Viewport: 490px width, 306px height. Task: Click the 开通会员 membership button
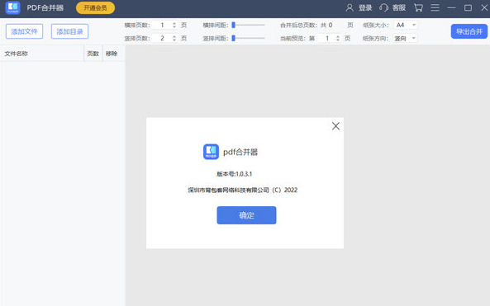(95, 7)
